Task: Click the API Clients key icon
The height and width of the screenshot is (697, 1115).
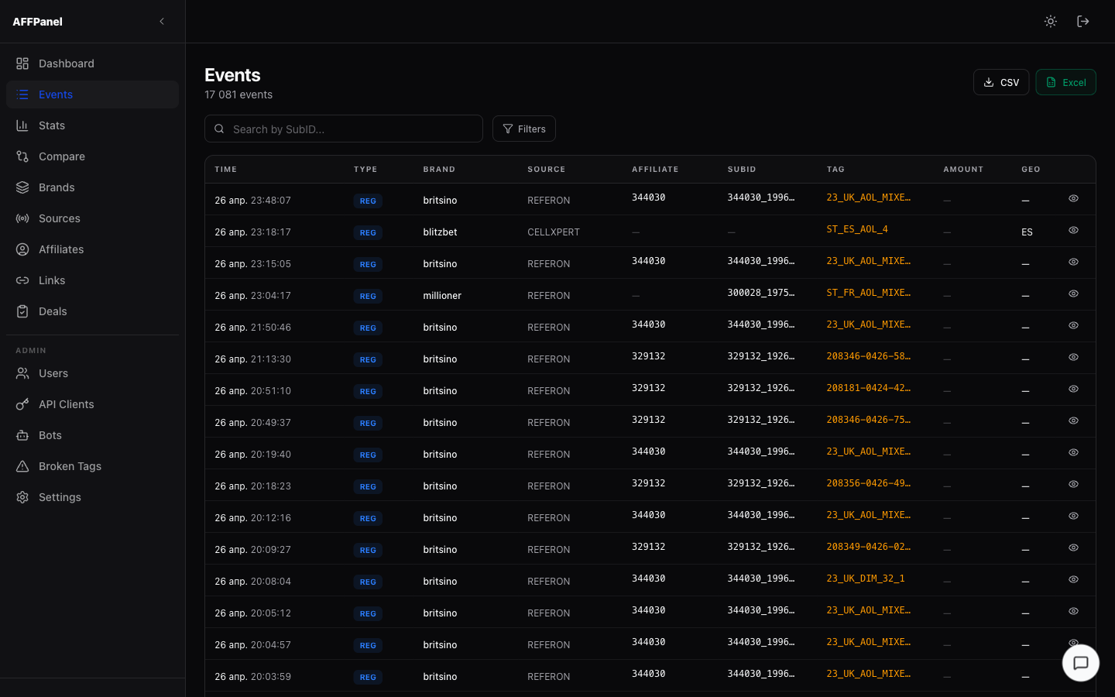Action: [x=22, y=403]
